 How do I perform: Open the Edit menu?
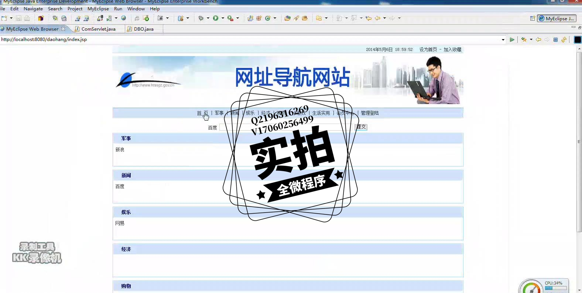tap(14, 8)
